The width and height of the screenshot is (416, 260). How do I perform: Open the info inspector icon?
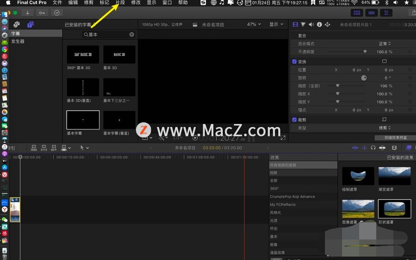319,24
